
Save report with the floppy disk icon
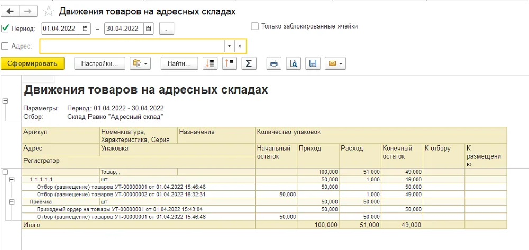point(313,63)
